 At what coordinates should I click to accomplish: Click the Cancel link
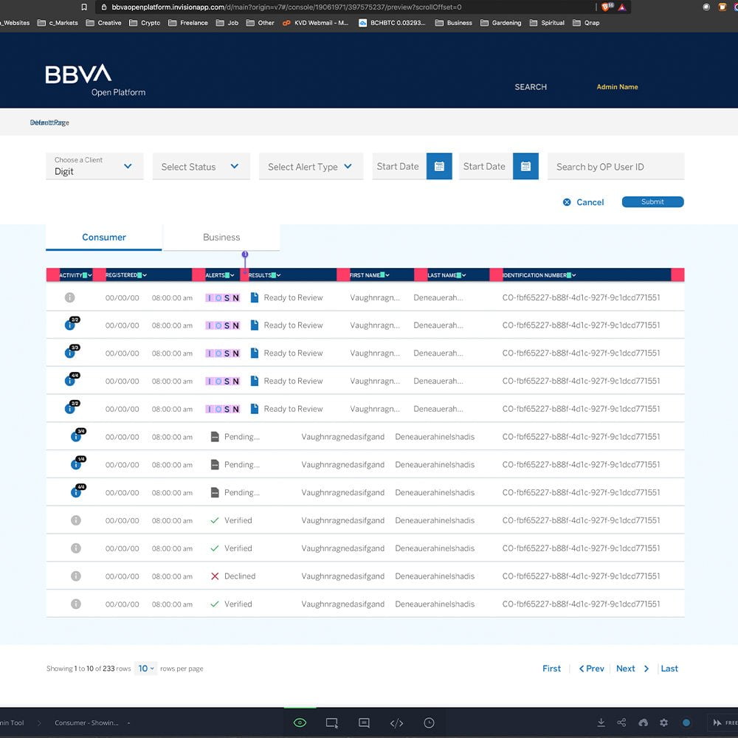coord(584,202)
